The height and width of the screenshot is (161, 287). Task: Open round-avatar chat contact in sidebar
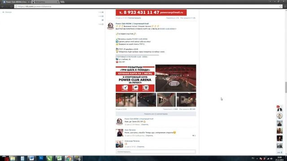pos(279,116)
